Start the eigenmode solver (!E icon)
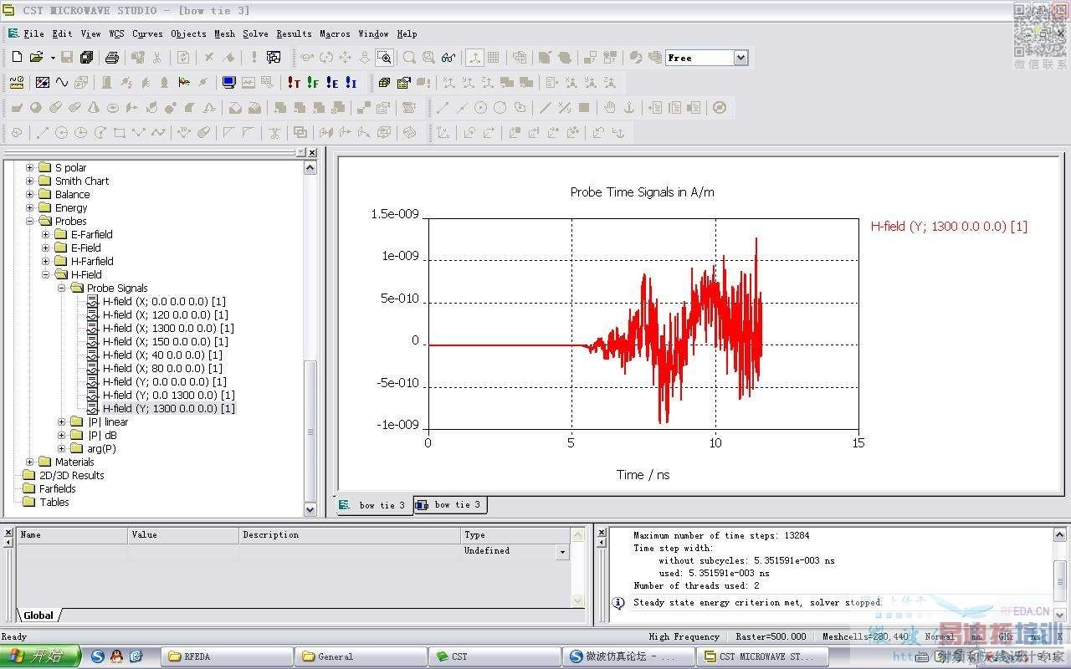 (332, 83)
